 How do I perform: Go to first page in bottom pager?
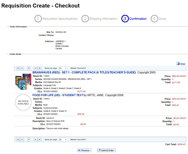pos(18,139)
